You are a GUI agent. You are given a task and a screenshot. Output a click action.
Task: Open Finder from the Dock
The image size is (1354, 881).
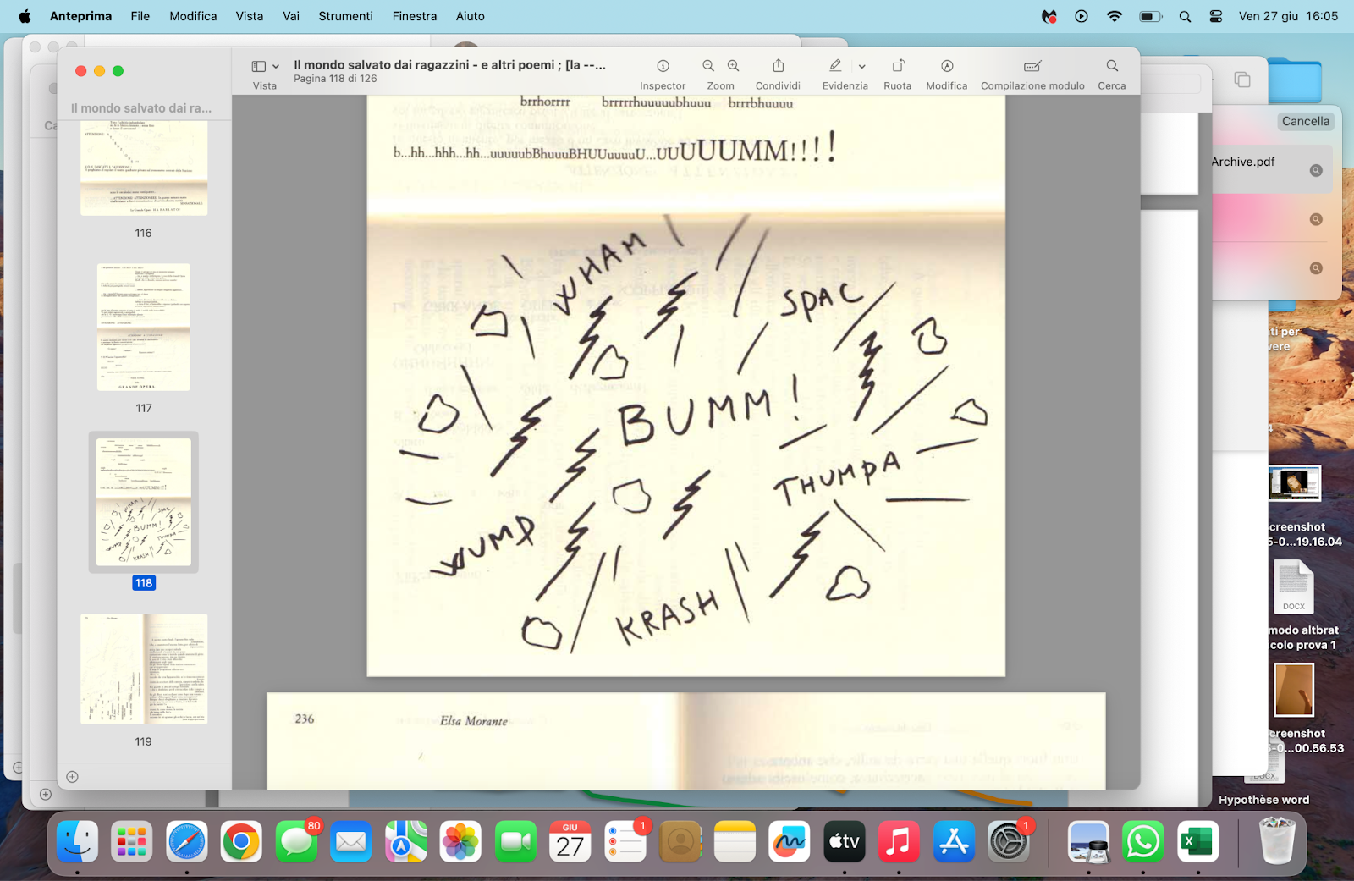coord(77,842)
